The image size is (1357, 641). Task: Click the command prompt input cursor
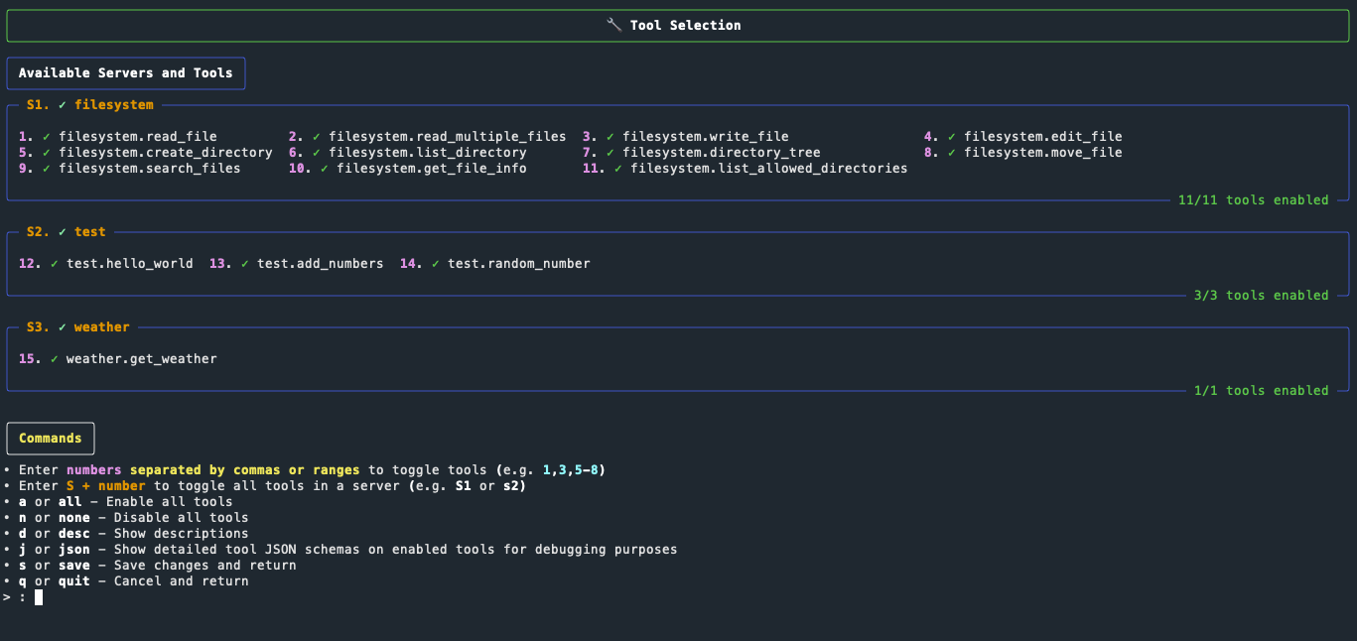39,597
